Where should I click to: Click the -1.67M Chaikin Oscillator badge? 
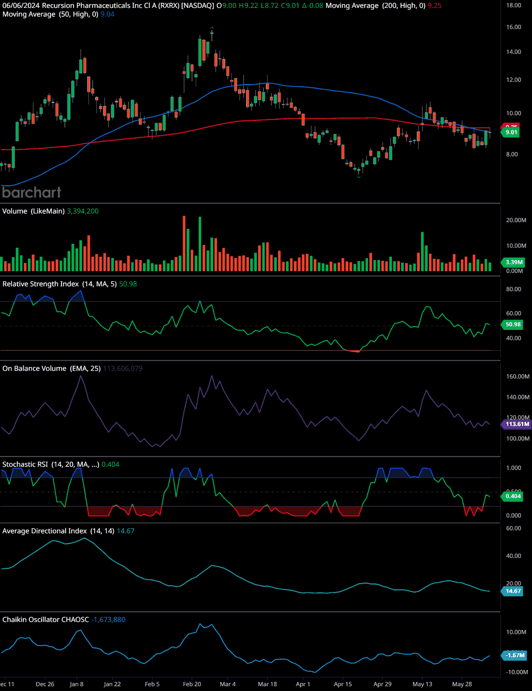(515, 655)
